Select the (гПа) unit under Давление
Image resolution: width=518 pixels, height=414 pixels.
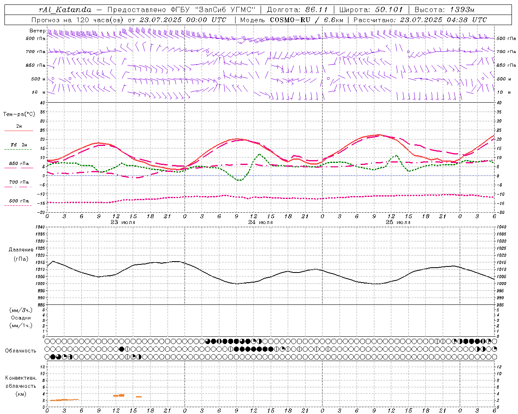tap(21, 259)
